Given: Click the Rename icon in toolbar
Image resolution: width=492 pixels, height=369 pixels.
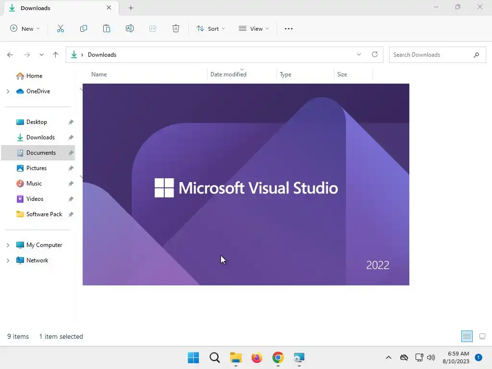Looking at the screenshot, I should click(x=130, y=28).
